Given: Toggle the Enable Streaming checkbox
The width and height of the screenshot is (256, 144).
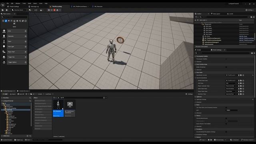Looking at the screenshot, I should [x=226, y=67].
